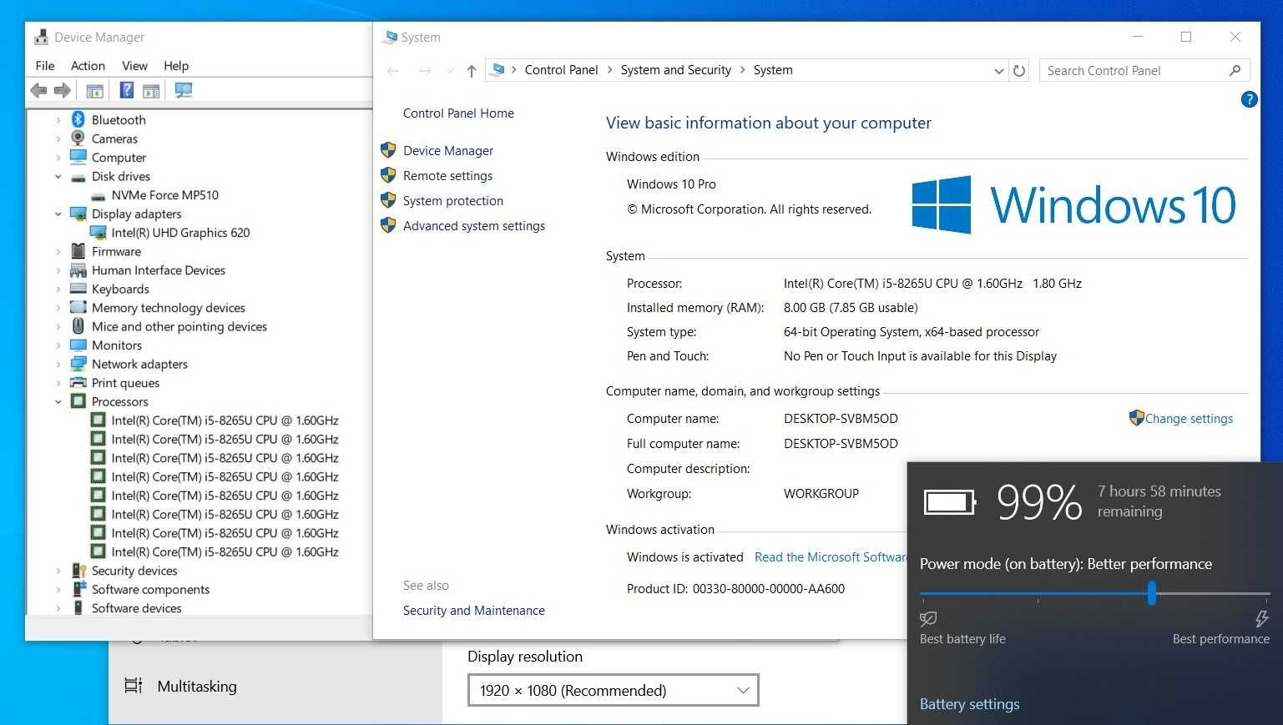
Task: Select the Intel UHD Graphics 620 adapter icon
Action: pyautogui.click(x=98, y=233)
